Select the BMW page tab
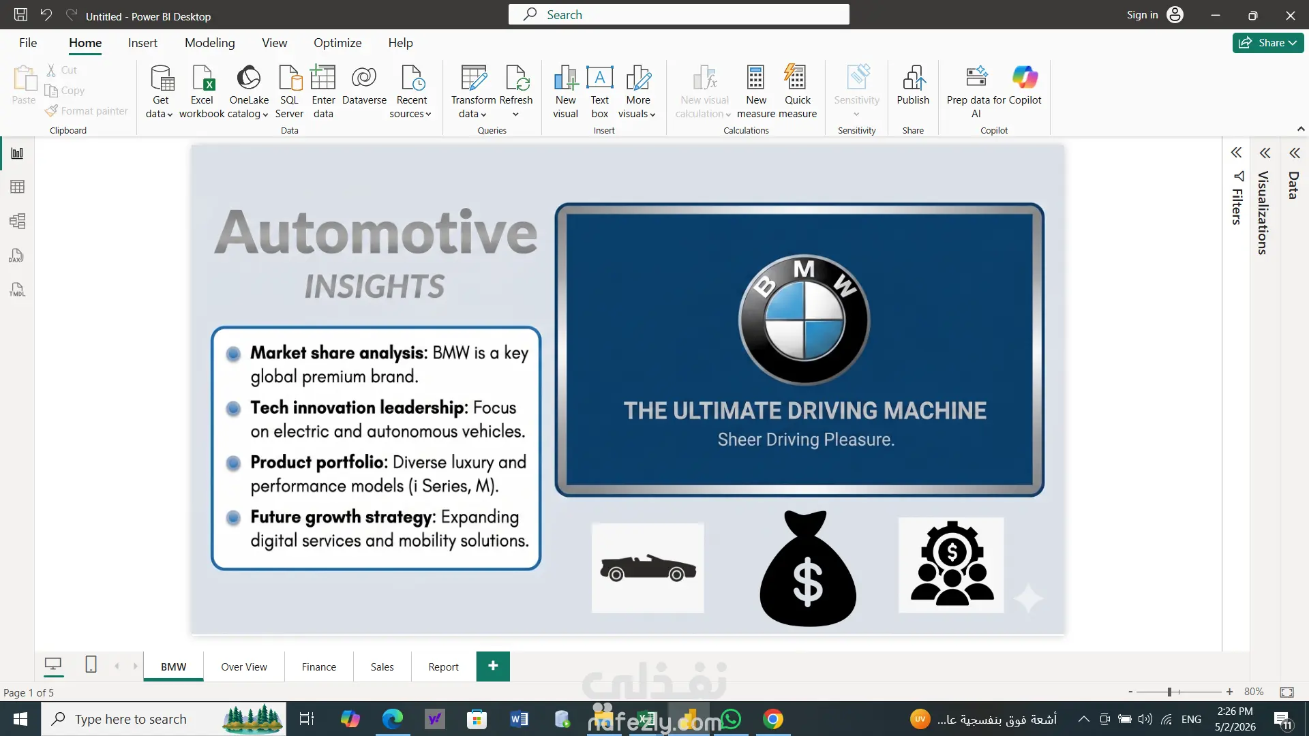The height and width of the screenshot is (736, 1309). pyautogui.click(x=173, y=666)
